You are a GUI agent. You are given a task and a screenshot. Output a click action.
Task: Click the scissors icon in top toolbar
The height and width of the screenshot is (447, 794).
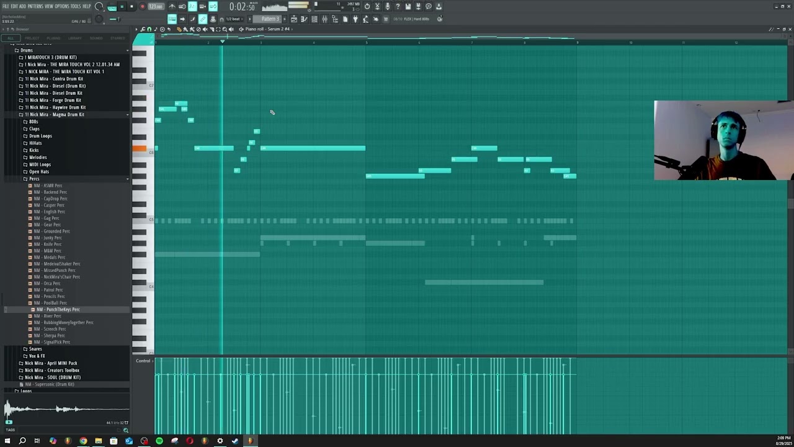tap(377, 6)
